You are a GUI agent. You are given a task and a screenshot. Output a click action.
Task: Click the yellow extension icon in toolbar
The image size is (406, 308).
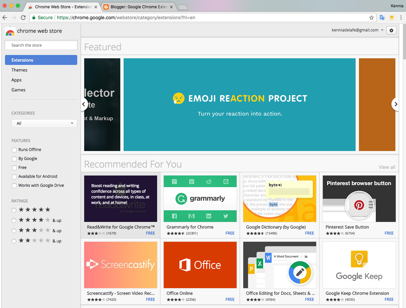(x=392, y=18)
